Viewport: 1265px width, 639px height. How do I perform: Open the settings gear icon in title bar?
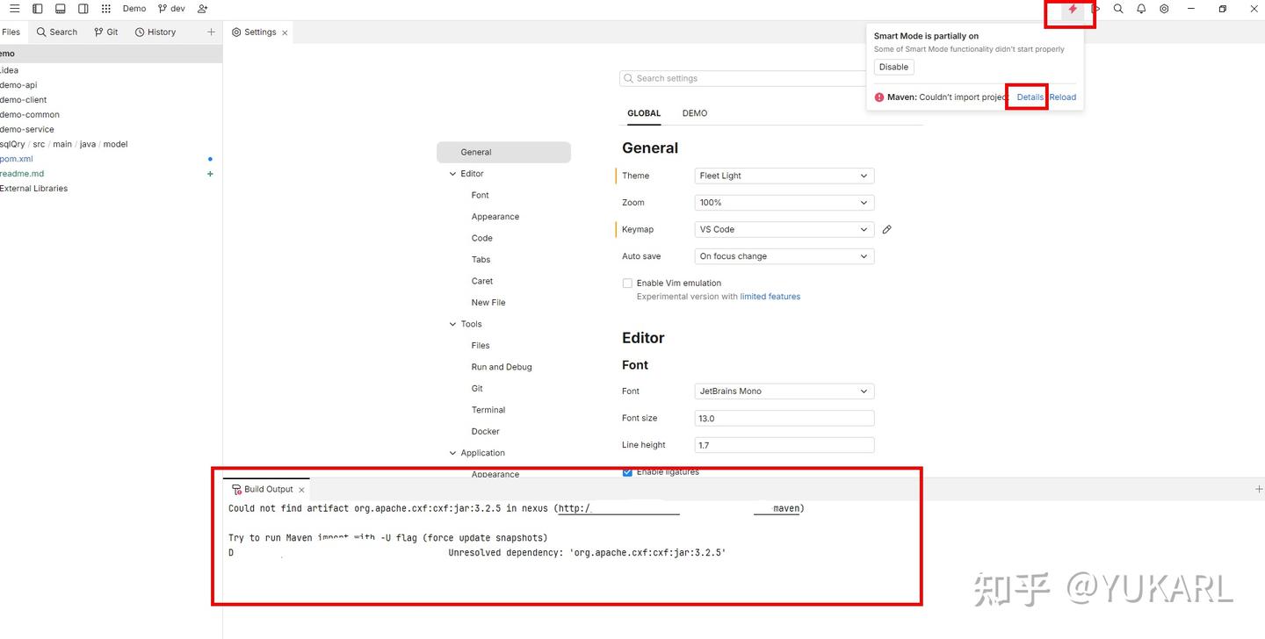(1164, 9)
